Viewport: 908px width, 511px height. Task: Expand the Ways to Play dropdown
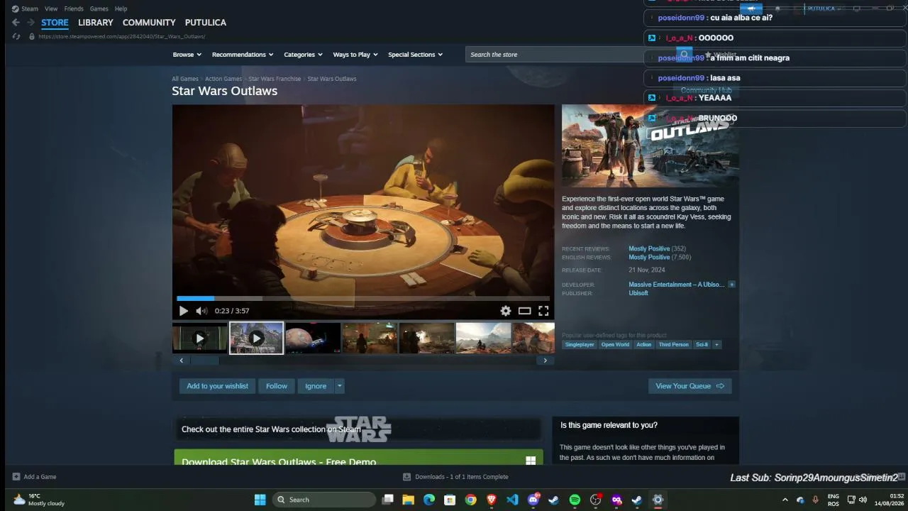click(355, 55)
